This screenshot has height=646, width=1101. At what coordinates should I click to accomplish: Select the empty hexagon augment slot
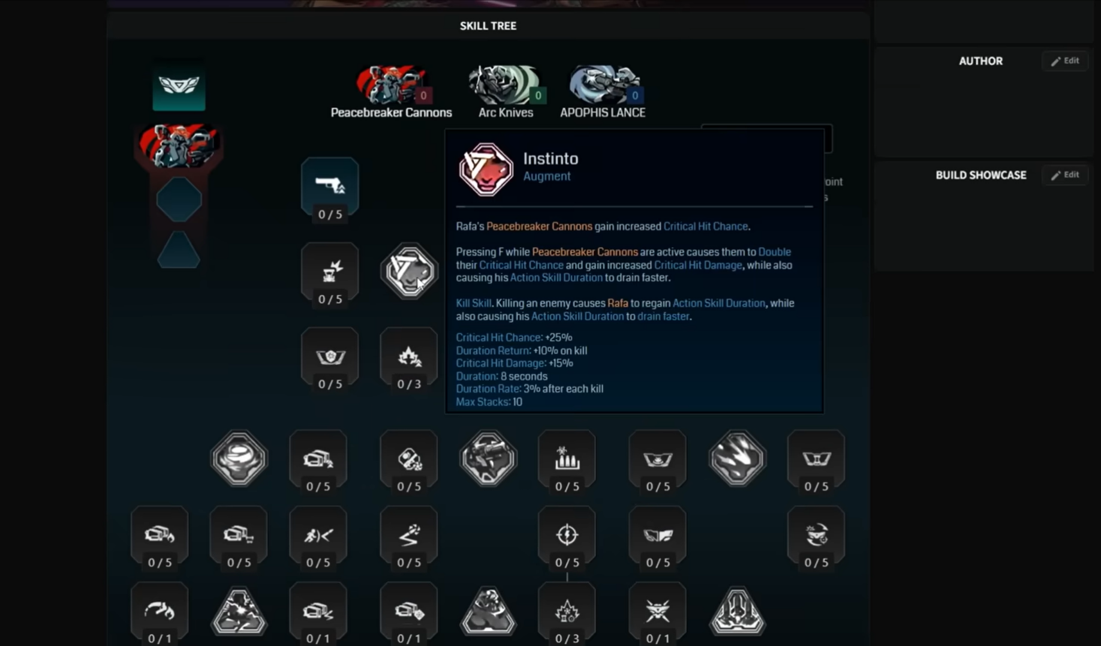(179, 199)
